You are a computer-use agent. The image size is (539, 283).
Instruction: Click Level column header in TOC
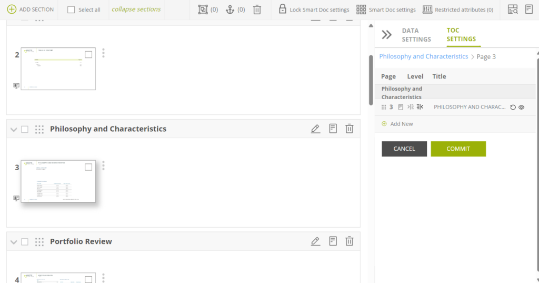415,76
